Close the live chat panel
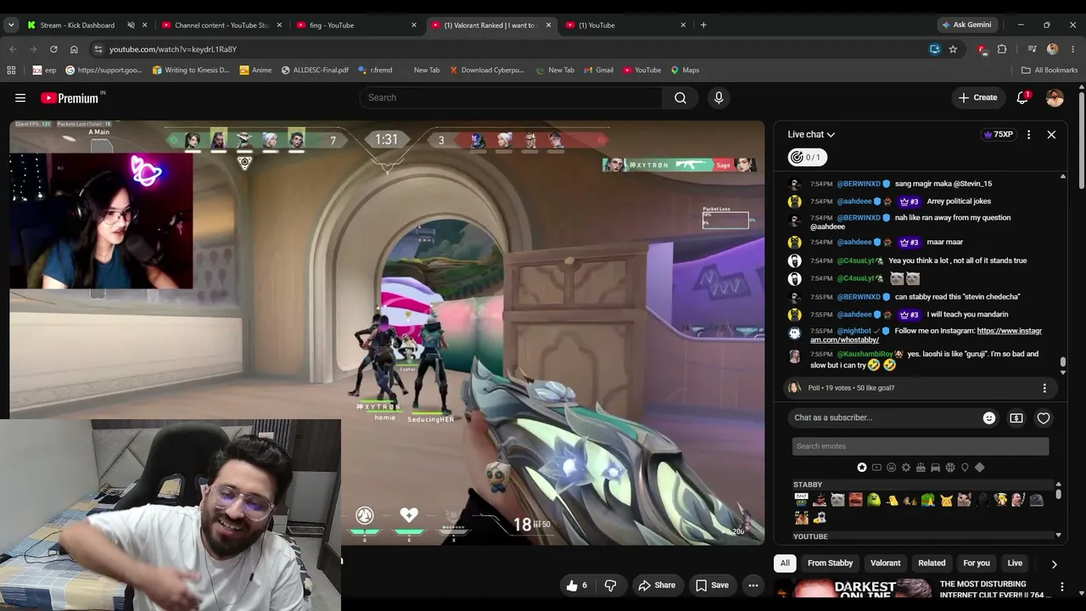 point(1051,134)
